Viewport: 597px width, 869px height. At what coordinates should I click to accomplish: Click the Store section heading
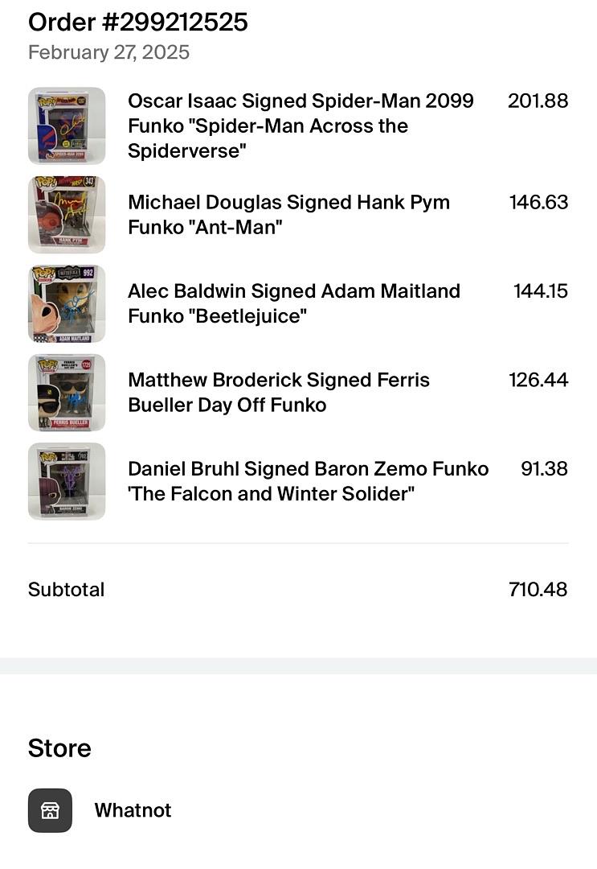click(59, 748)
